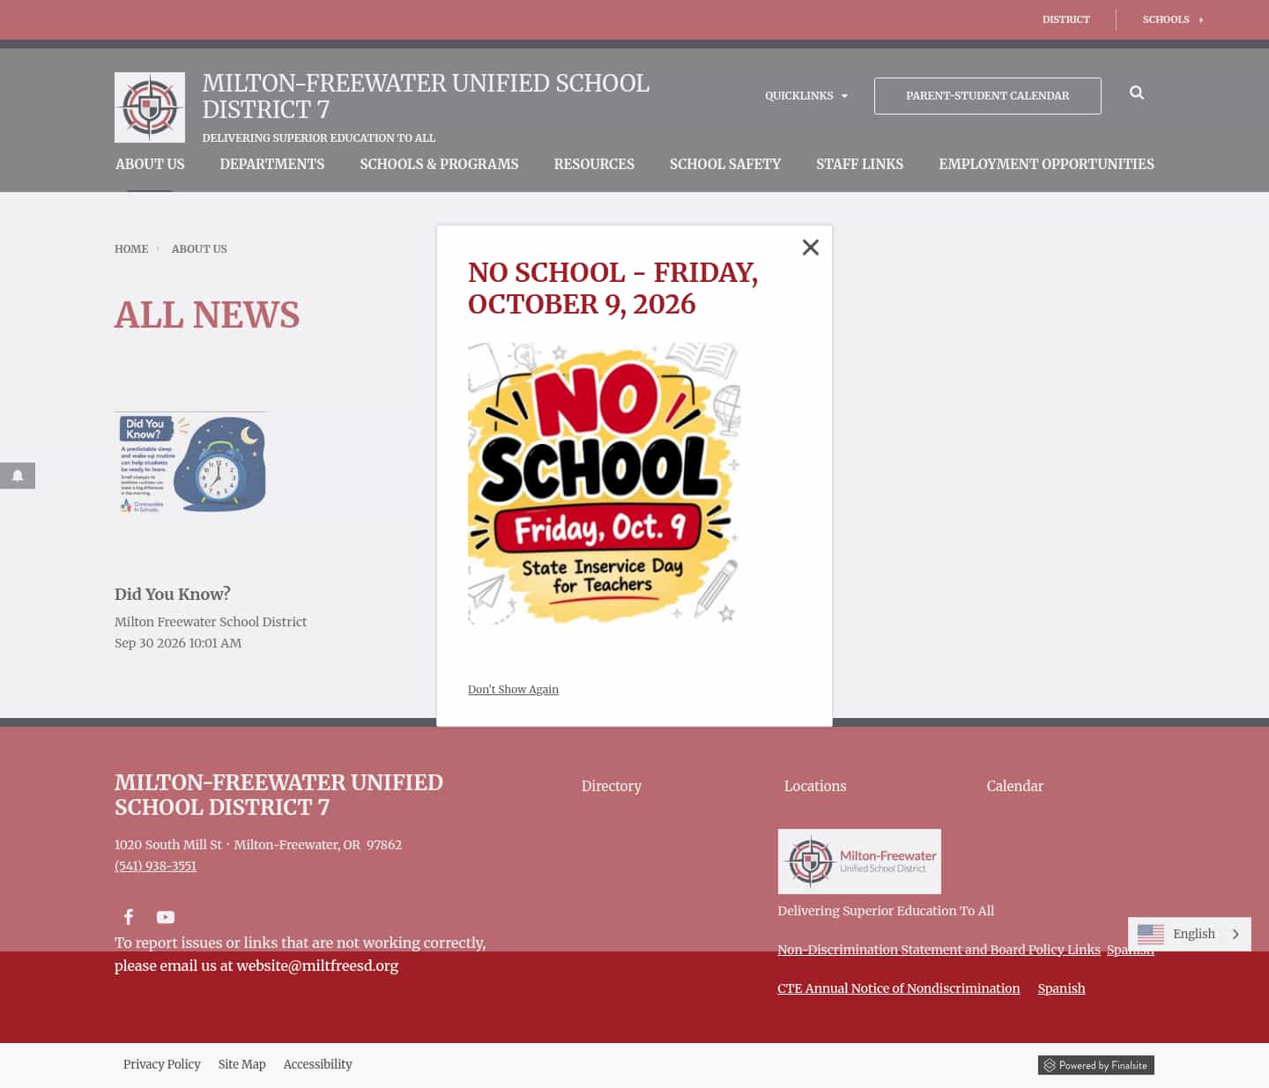
Task: Open the Departments menu
Action: (x=272, y=164)
